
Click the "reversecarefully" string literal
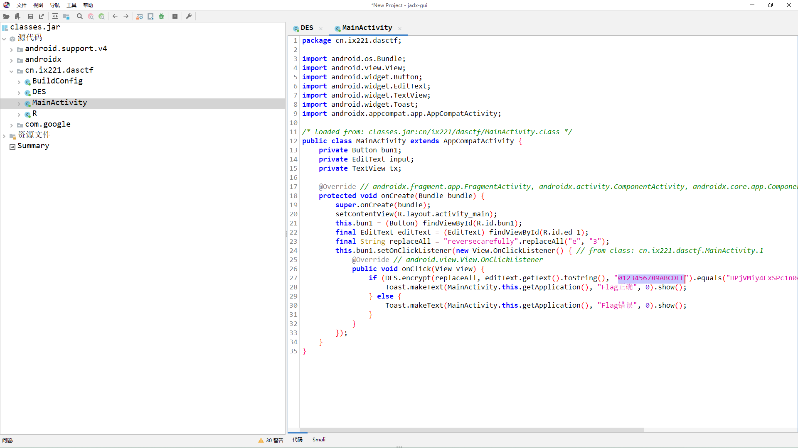point(480,242)
